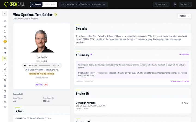Click 'Sep 14, 2027 10:00 AM - 12:00 PM'

click(91, 106)
